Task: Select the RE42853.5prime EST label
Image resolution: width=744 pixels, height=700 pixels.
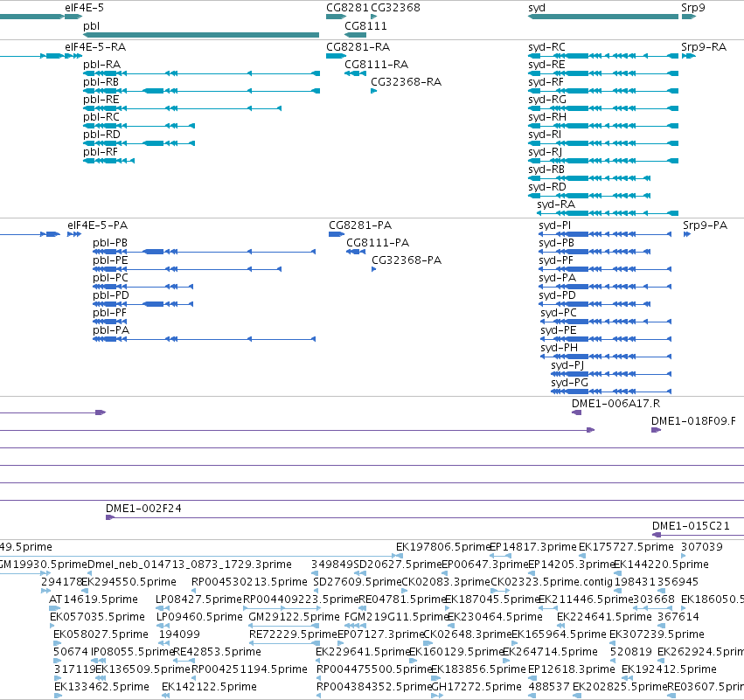Action: point(217,652)
